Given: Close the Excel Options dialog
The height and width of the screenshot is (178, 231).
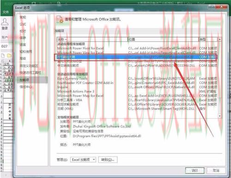Looking at the screenshot, I should [x=221, y=7].
